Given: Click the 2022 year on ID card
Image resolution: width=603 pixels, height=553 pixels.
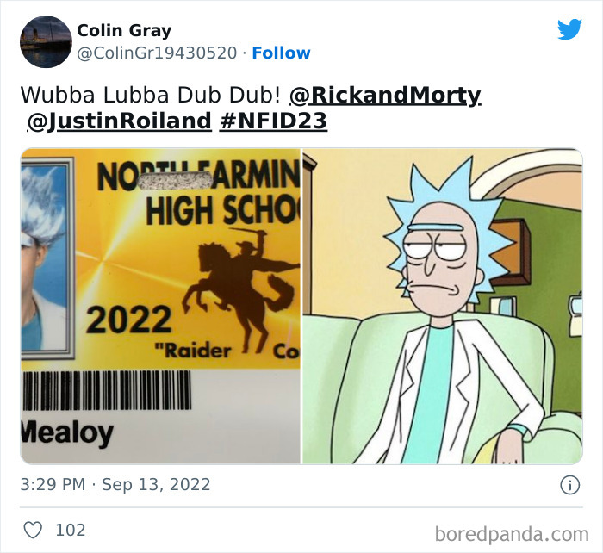Looking at the screenshot, I should (129, 320).
